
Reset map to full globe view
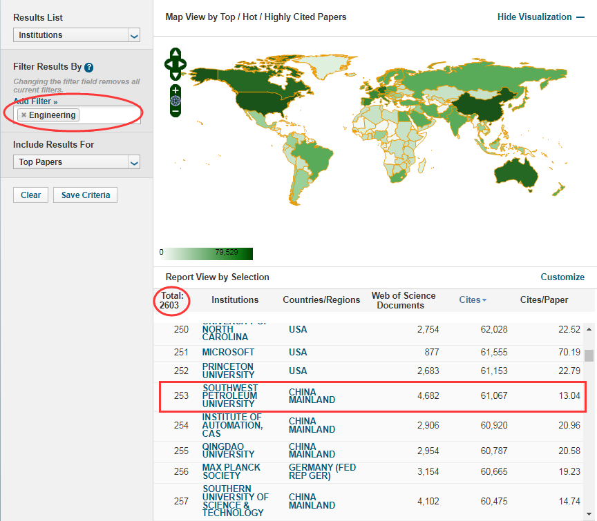coord(176,101)
